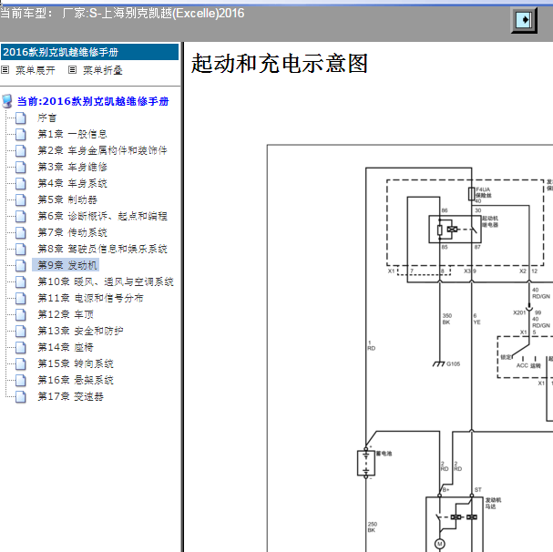Expand all menus via 菜单展开 text

tap(36, 70)
